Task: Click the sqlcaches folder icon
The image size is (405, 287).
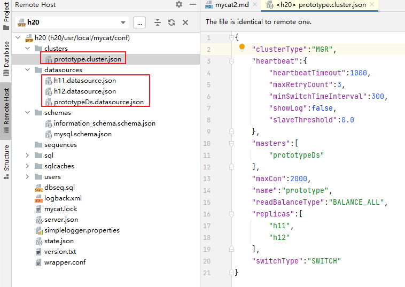Action: [38, 166]
